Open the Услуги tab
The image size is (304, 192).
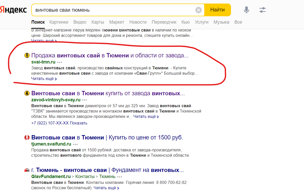pos(202,22)
